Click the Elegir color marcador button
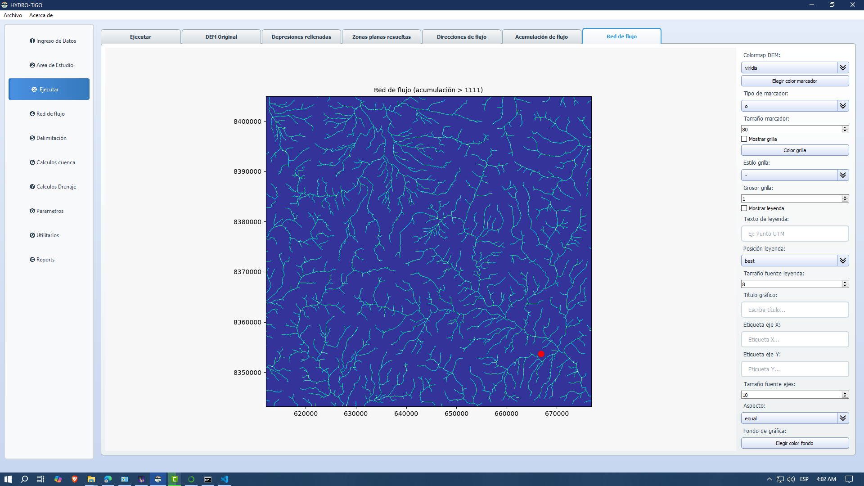The width and height of the screenshot is (864, 486). [x=795, y=81]
